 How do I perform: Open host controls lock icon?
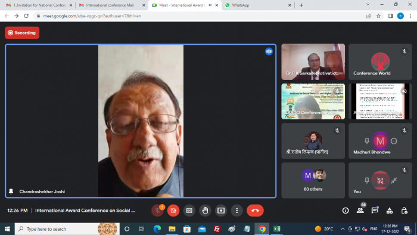404,211
